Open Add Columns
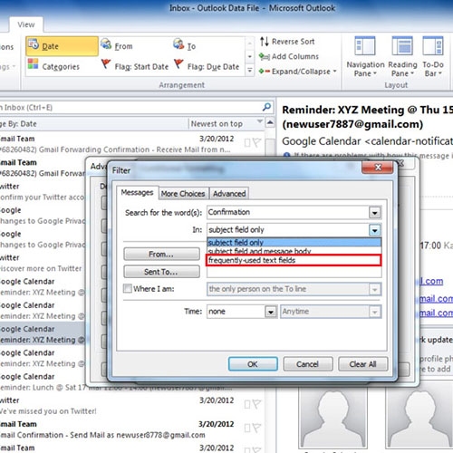The image size is (453, 453). (x=289, y=56)
